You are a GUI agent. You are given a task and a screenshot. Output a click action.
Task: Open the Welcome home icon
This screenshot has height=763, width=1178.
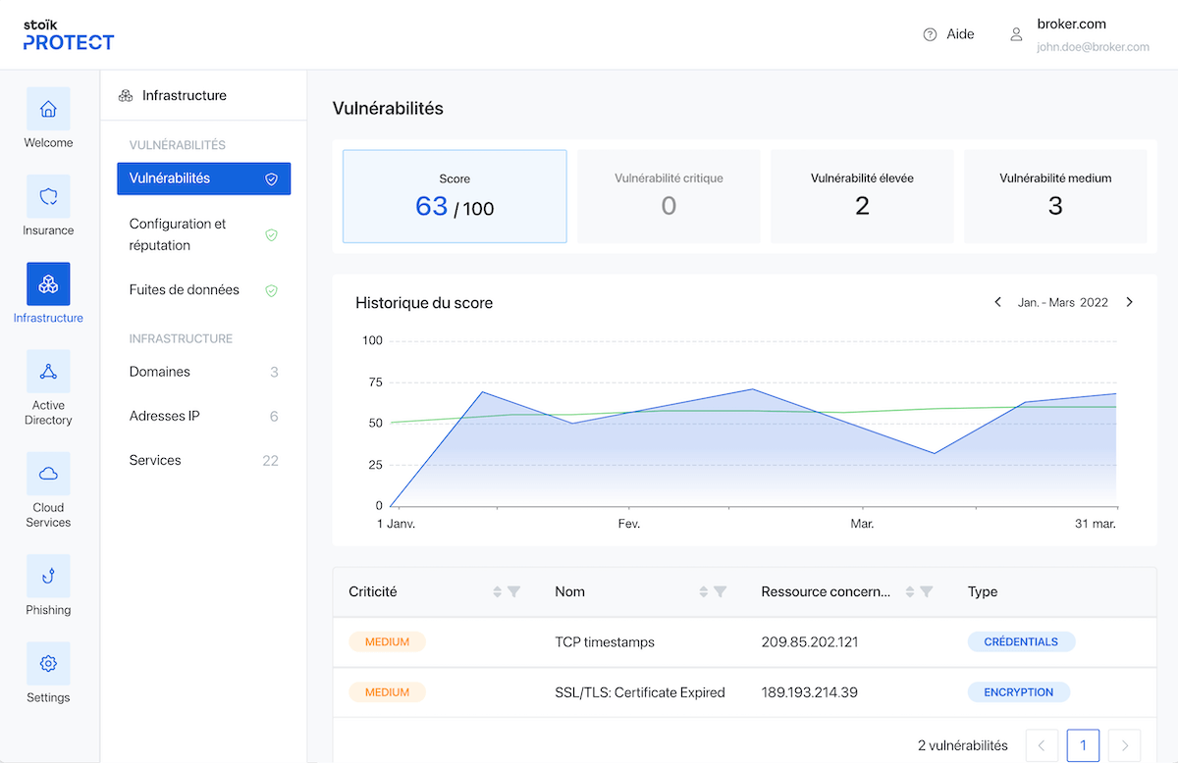[x=48, y=109]
